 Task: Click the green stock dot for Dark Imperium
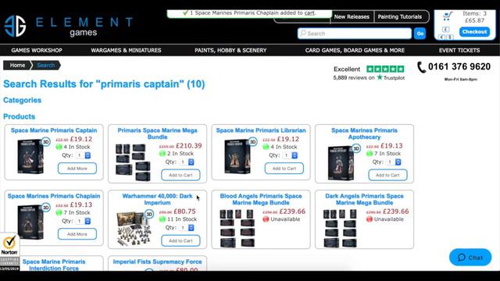click(162, 219)
